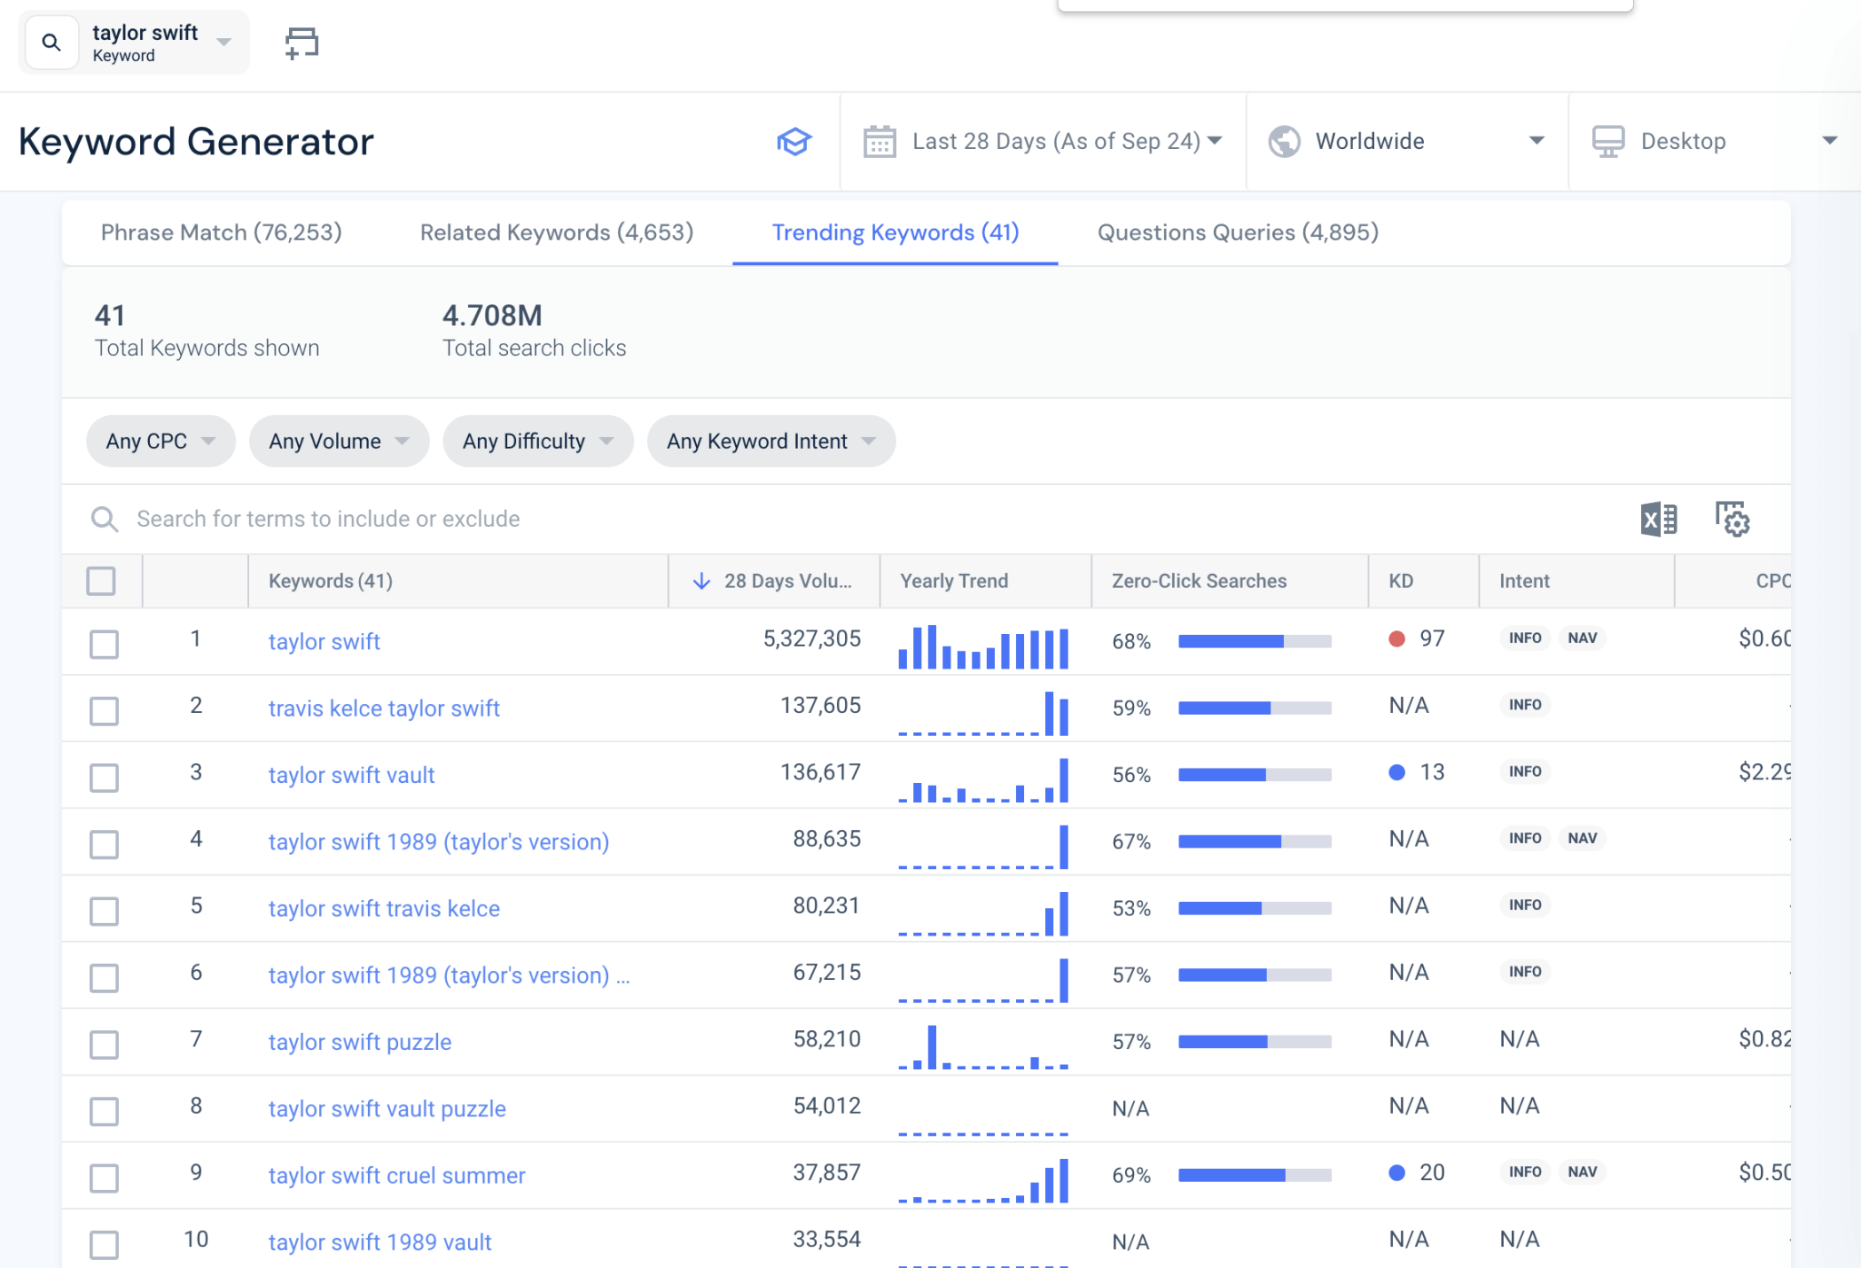Click the Zero-Click Searches column header
Image resolution: width=1861 pixels, height=1268 pixels.
click(1199, 581)
